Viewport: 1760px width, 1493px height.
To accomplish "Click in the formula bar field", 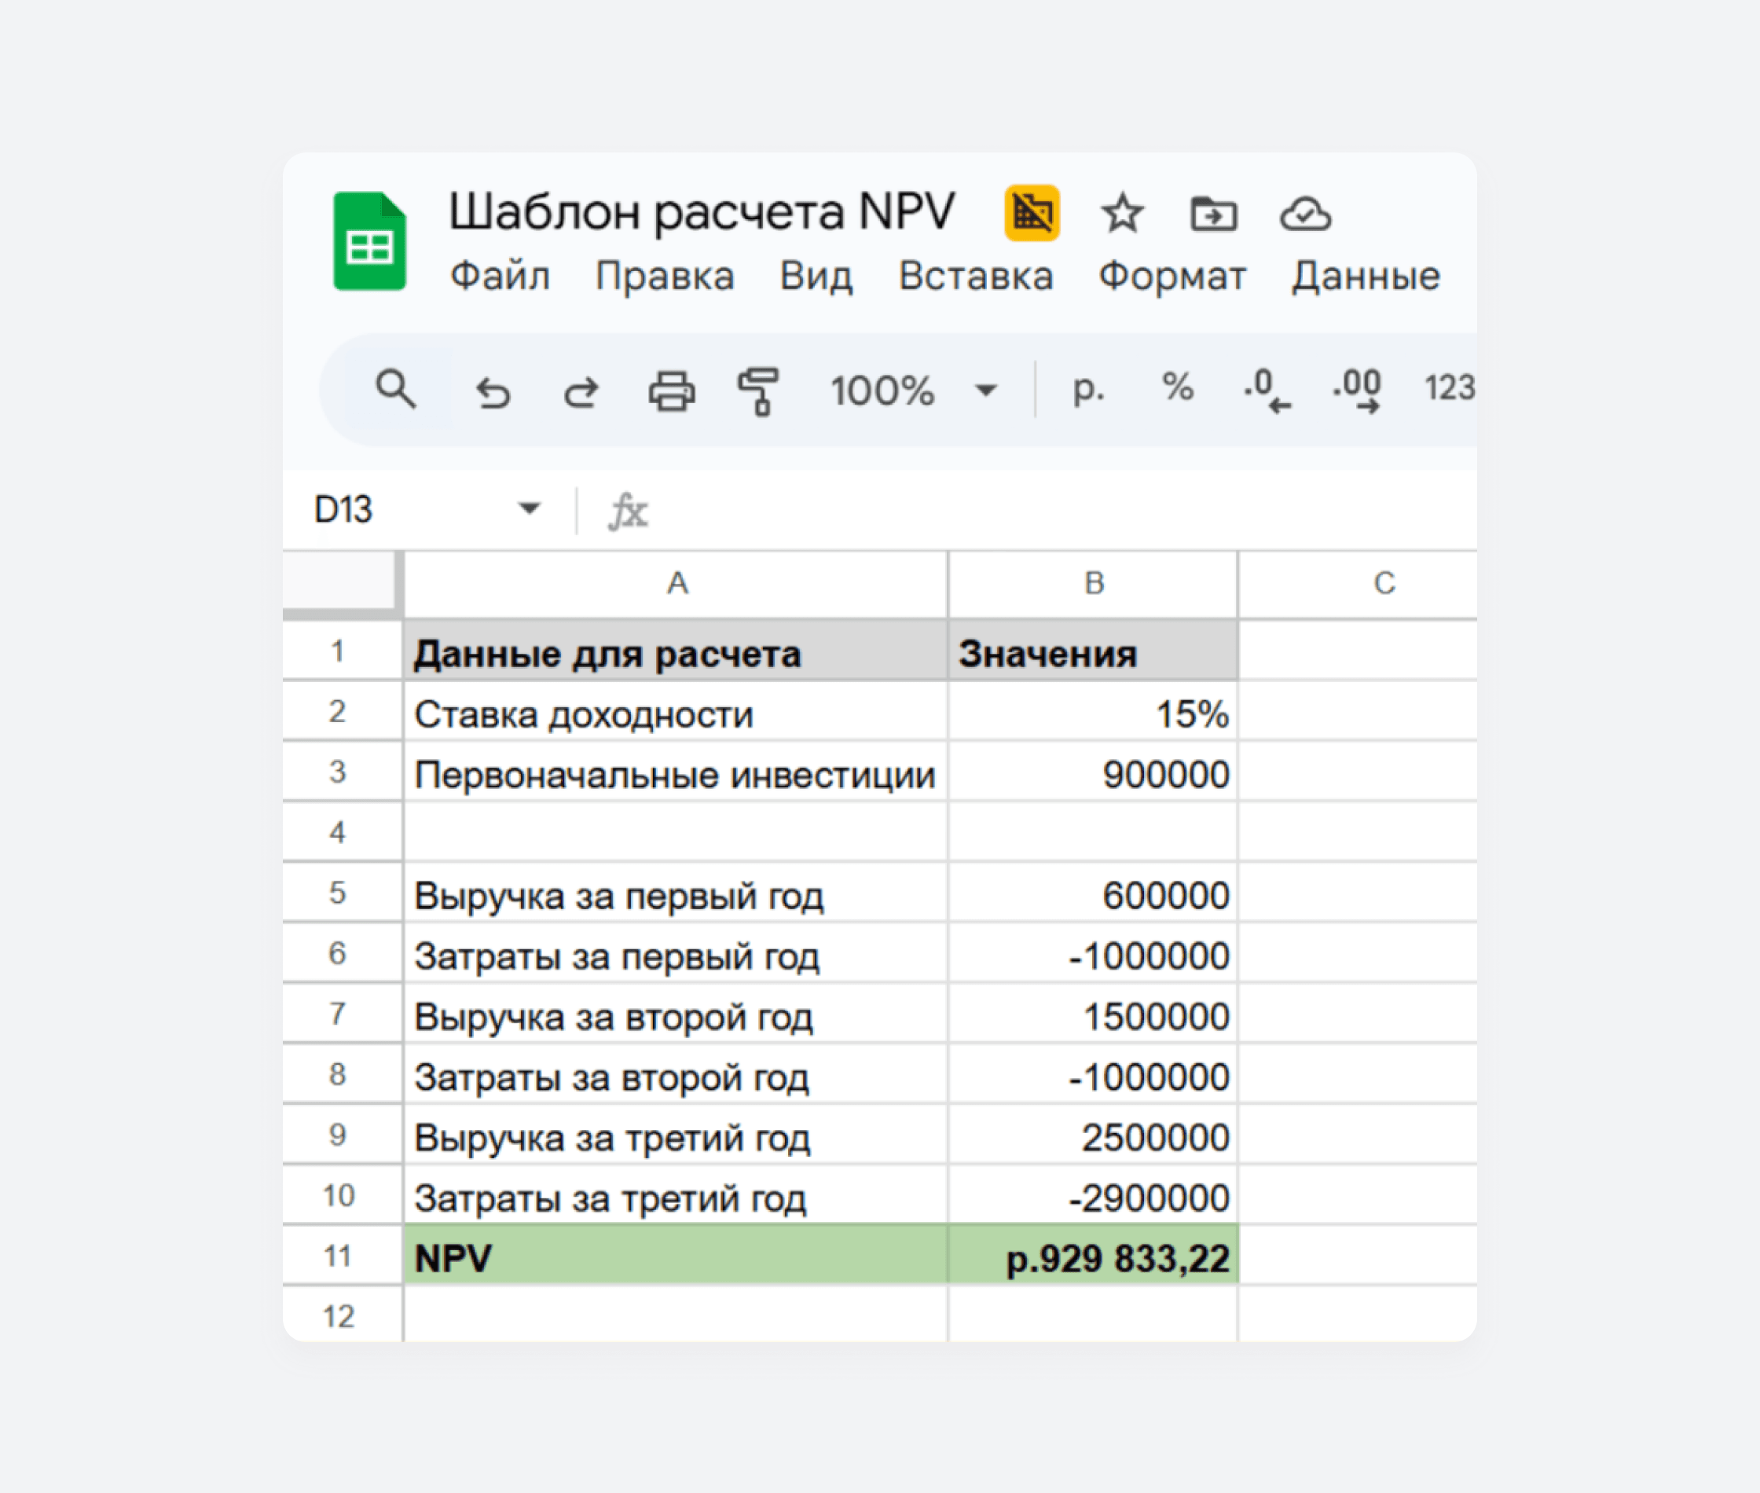I will coord(1015,510).
